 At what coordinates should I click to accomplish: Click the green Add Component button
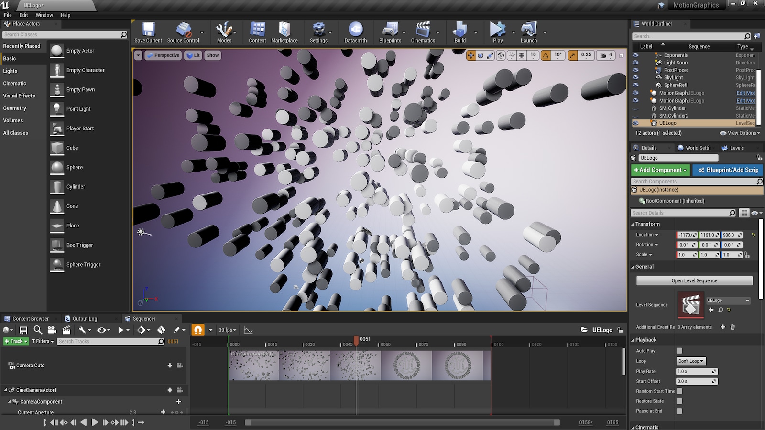click(659, 170)
